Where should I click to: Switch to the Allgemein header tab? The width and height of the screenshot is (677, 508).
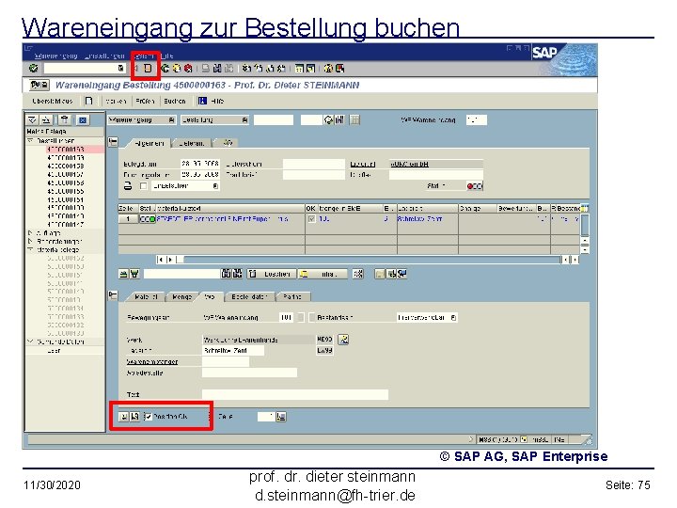(149, 143)
